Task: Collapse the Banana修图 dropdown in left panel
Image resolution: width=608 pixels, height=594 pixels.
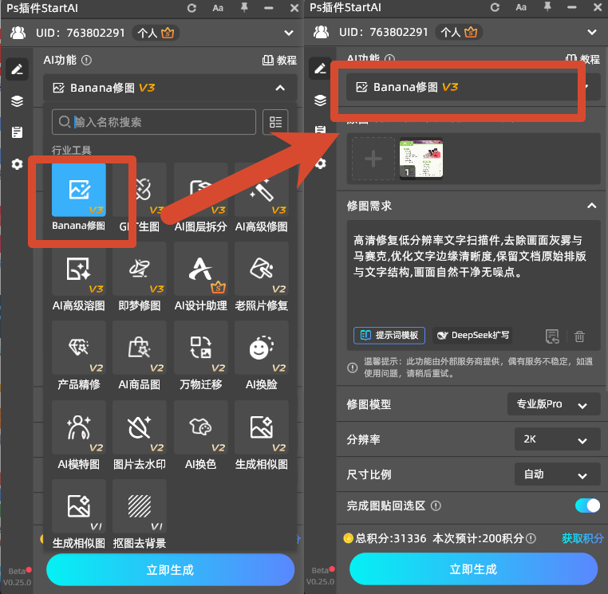Action: point(280,88)
